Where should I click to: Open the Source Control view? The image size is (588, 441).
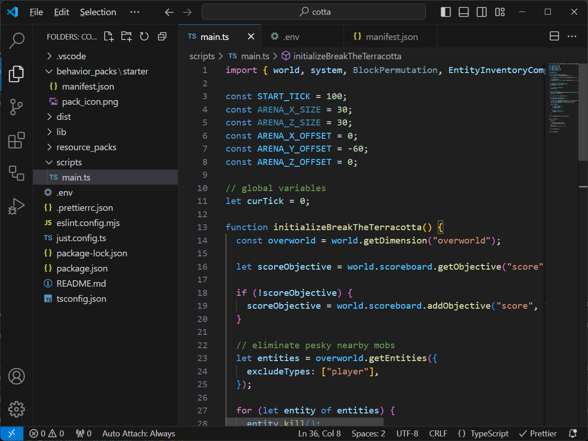coord(17,107)
